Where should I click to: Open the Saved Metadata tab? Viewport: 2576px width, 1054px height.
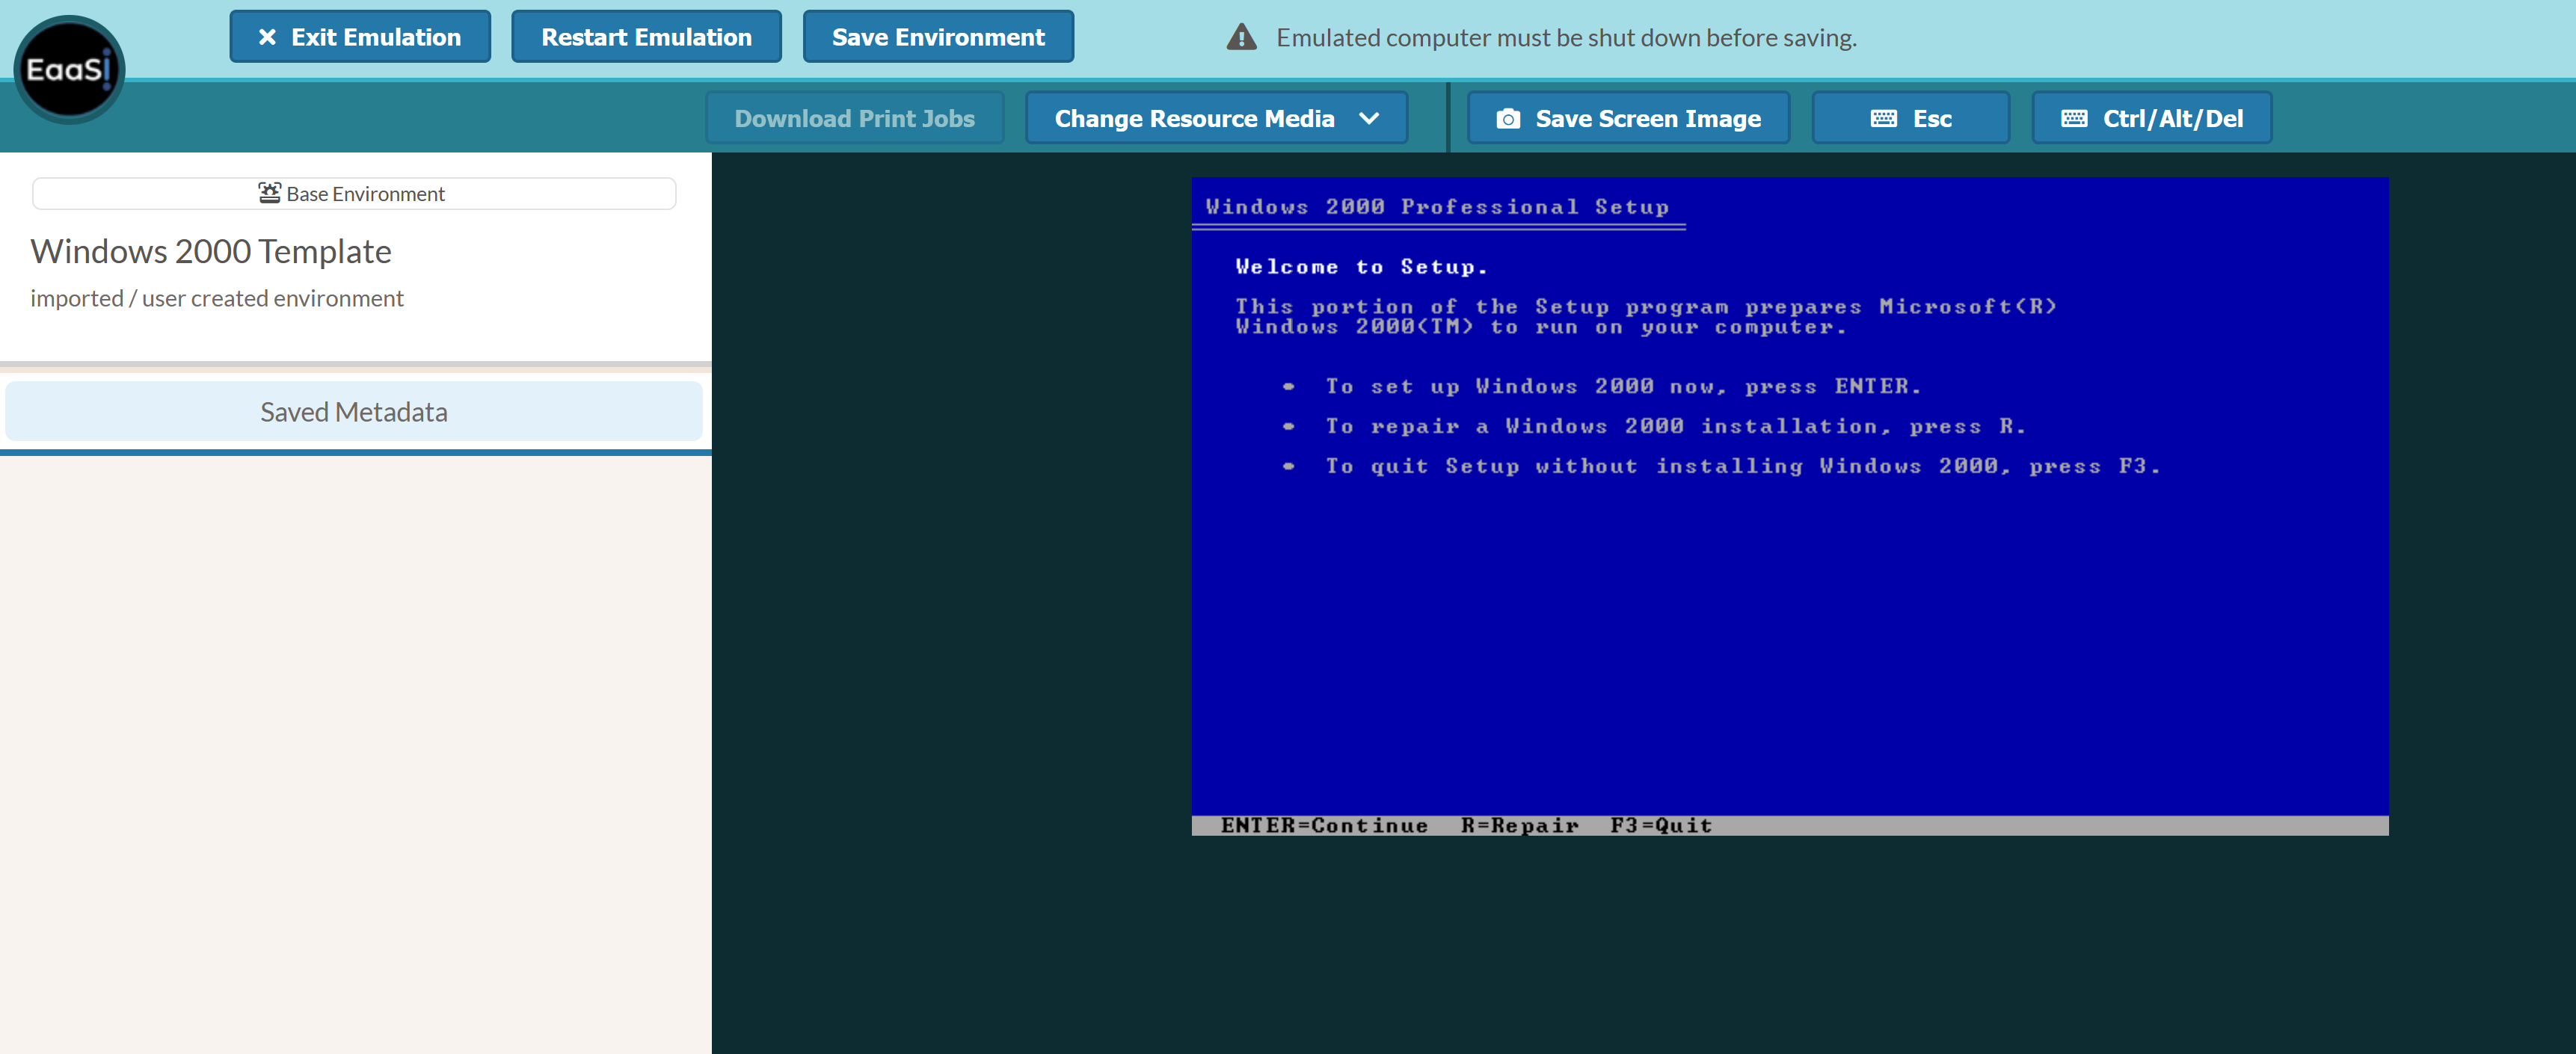point(353,411)
